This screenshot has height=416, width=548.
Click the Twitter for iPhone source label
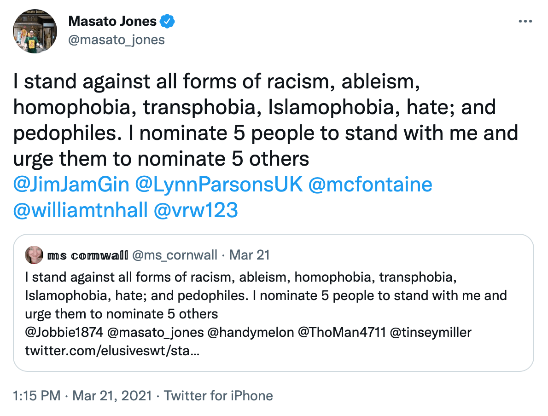(218, 395)
